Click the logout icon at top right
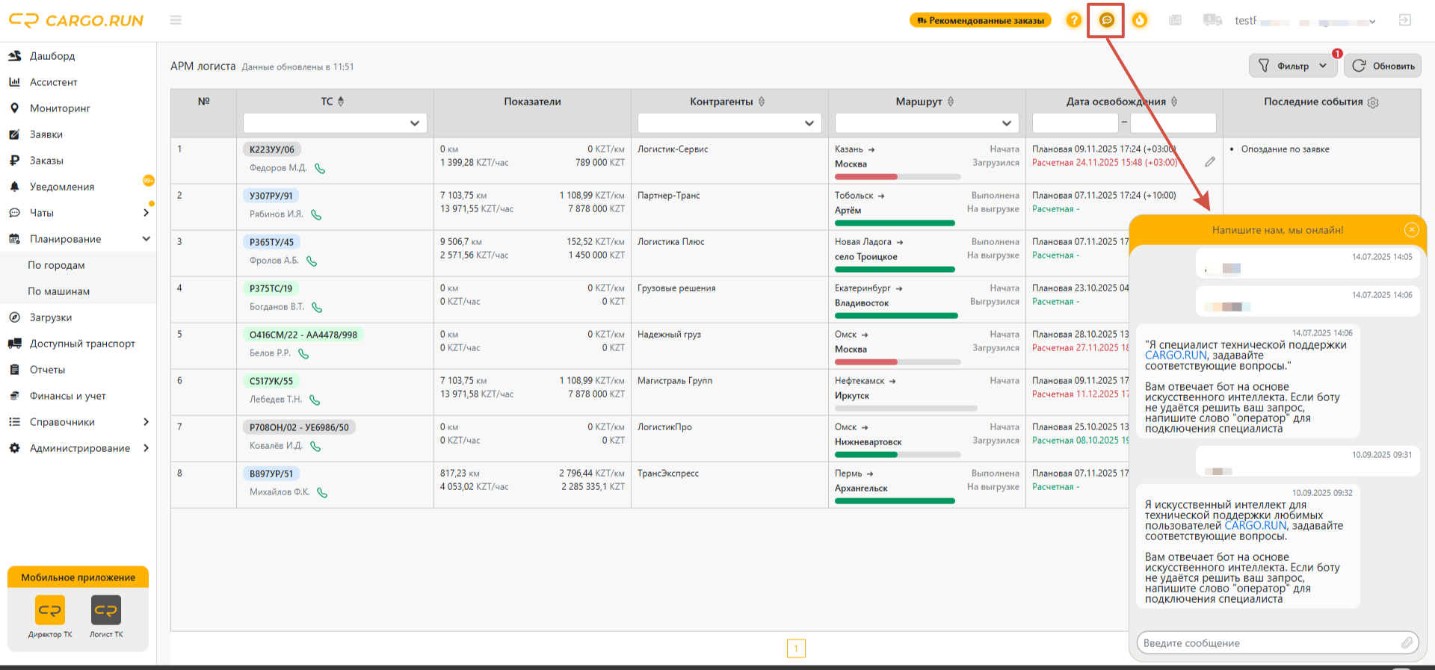1435x670 pixels. coord(1405,20)
